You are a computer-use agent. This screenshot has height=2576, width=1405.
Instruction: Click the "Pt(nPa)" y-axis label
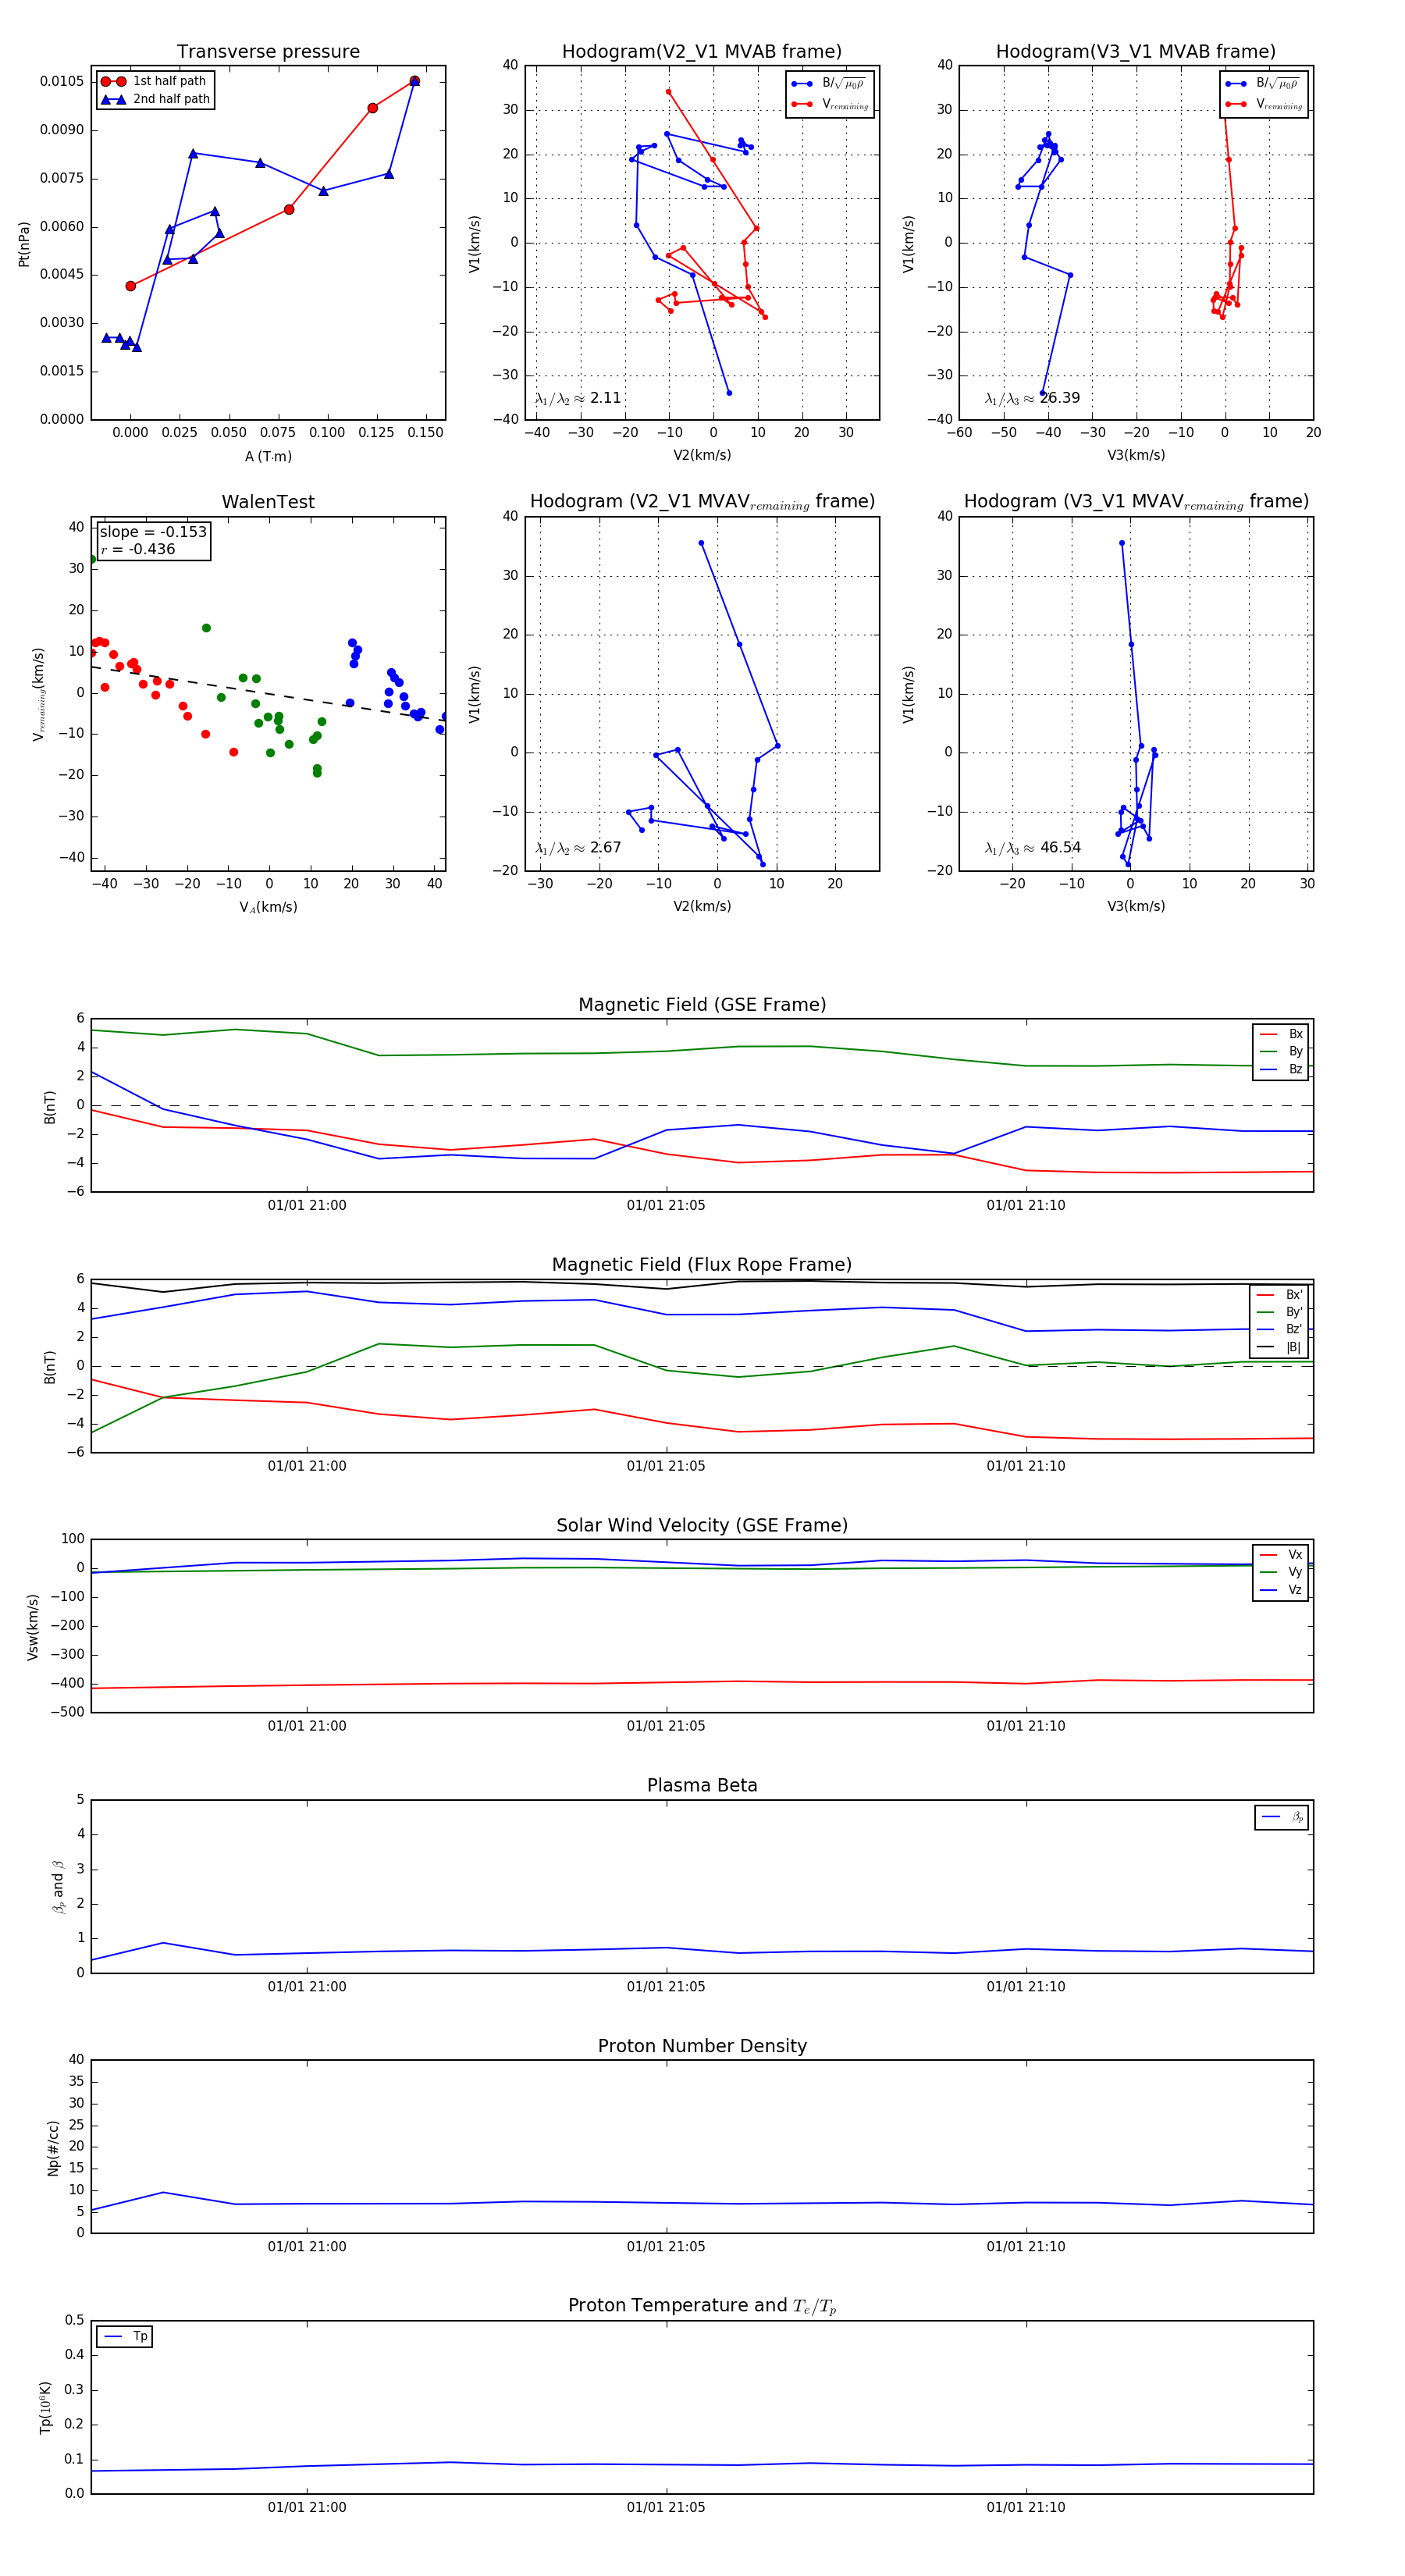(24, 243)
